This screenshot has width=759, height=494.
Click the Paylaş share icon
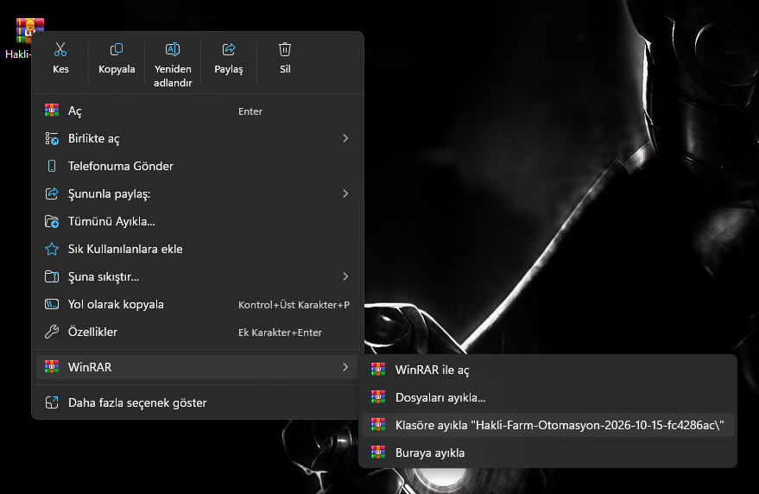[x=229, y=49]
